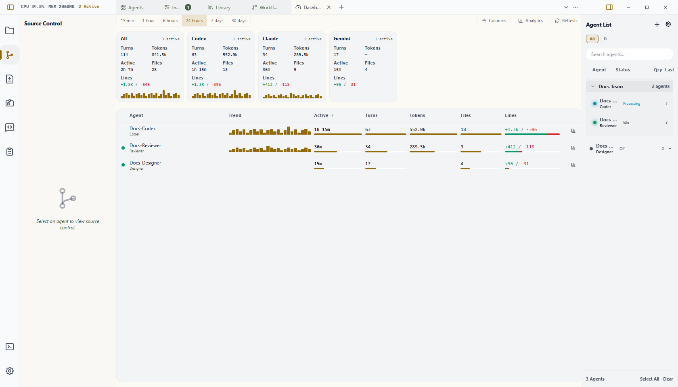The height and width of the screenshot is (387, 678).
Task: Select the All filter in Agent List
Action: tap(592, 39)
